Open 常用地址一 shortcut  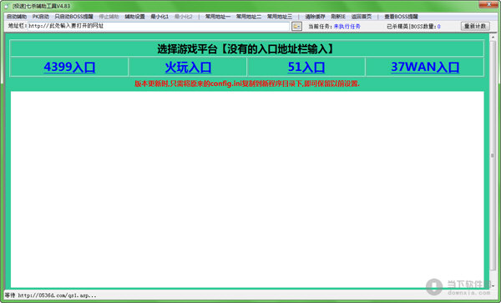pos(218,17)
